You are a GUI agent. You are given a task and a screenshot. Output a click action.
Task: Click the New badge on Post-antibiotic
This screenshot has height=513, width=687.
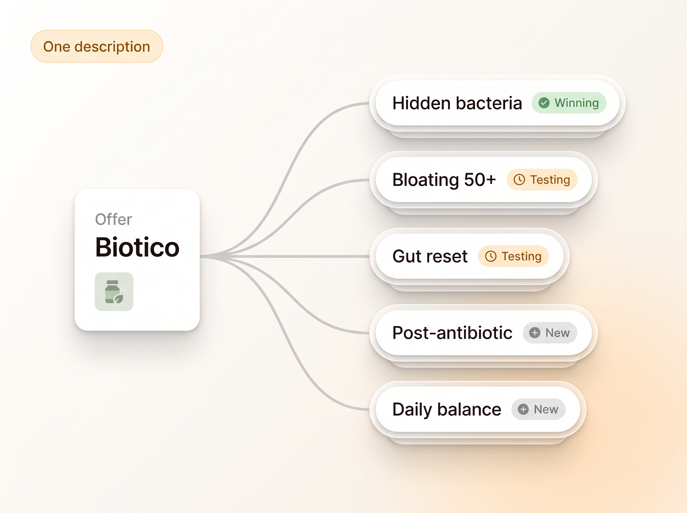click(x=550, y=333)
